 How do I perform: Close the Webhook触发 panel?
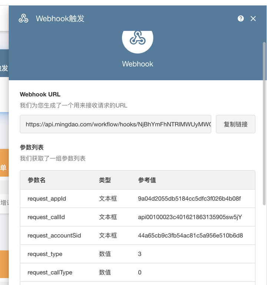point(253,19)
